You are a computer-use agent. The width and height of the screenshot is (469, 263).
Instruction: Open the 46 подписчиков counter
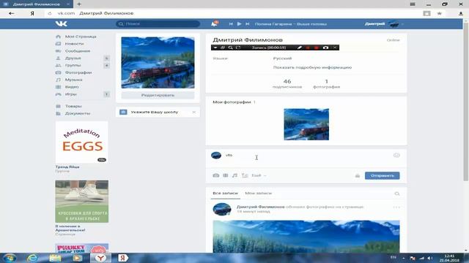(287, 83)
